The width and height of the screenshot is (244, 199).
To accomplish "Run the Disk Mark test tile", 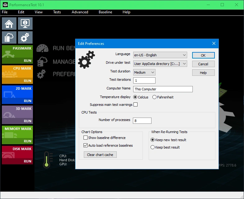I will pyautogui.click(x=17, y=155).
